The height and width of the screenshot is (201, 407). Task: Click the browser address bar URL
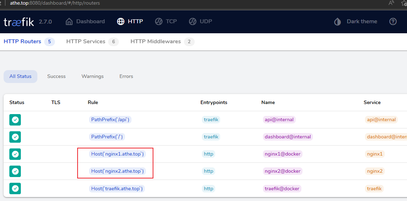55,3
